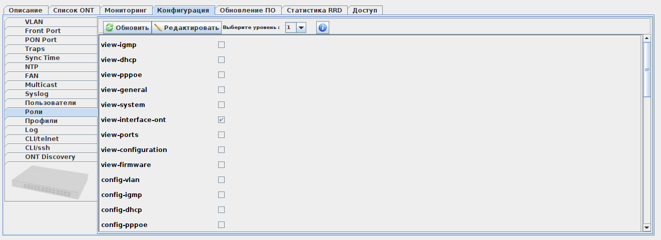Uncheck the view-interface-ont checkbox
661x240 pixels.
click(x=221, y=120)
